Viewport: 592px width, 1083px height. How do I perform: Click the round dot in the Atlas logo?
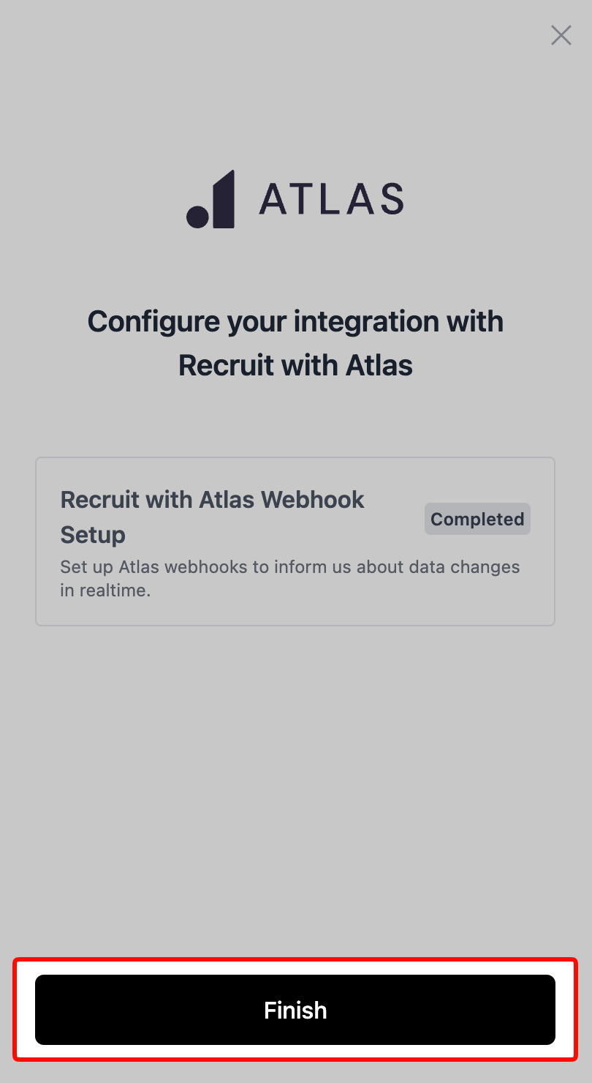pos(198,217)
